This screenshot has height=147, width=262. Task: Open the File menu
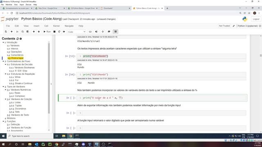[8, 26]
